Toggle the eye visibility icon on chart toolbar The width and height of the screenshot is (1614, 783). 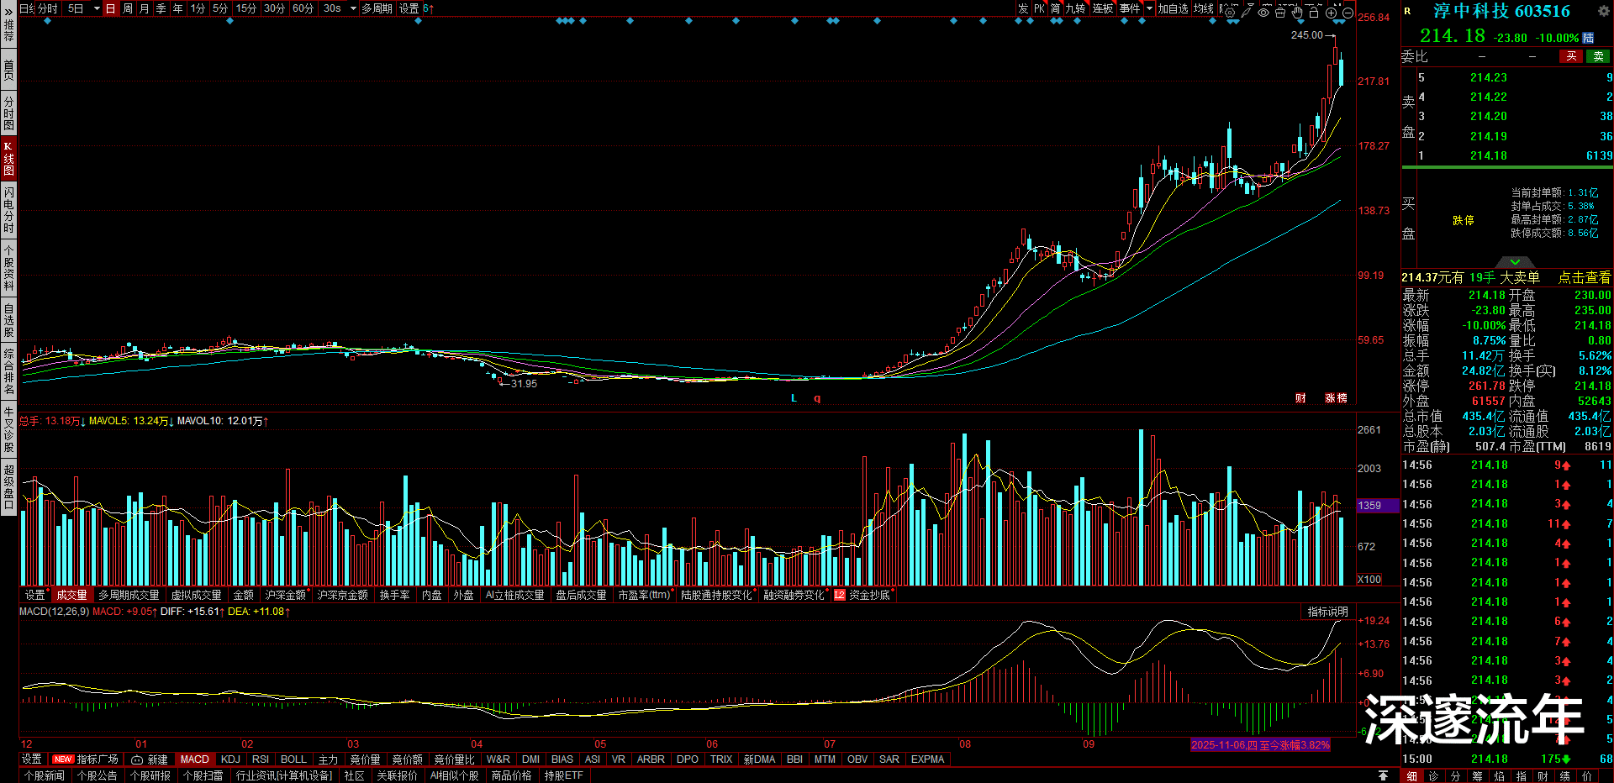[1263, 12]
